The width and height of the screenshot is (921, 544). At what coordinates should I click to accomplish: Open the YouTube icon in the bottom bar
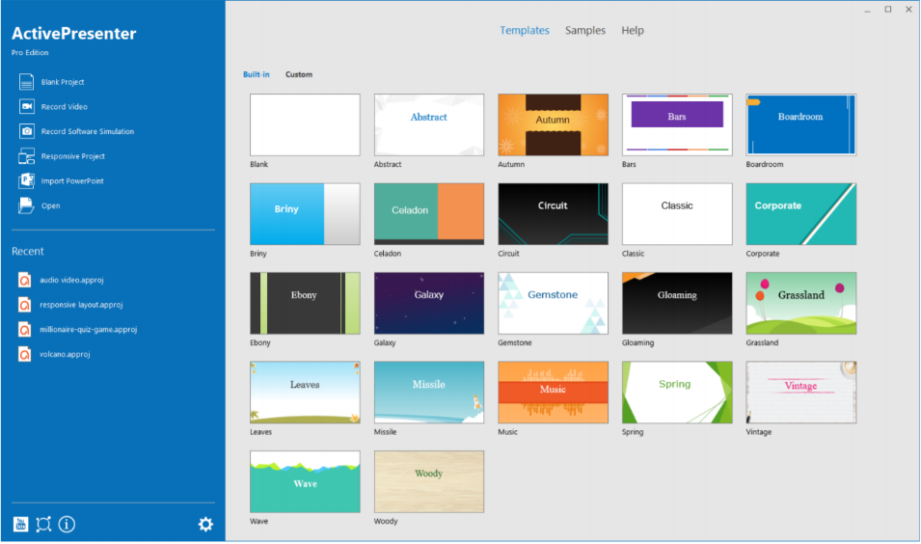click(20, 524)
